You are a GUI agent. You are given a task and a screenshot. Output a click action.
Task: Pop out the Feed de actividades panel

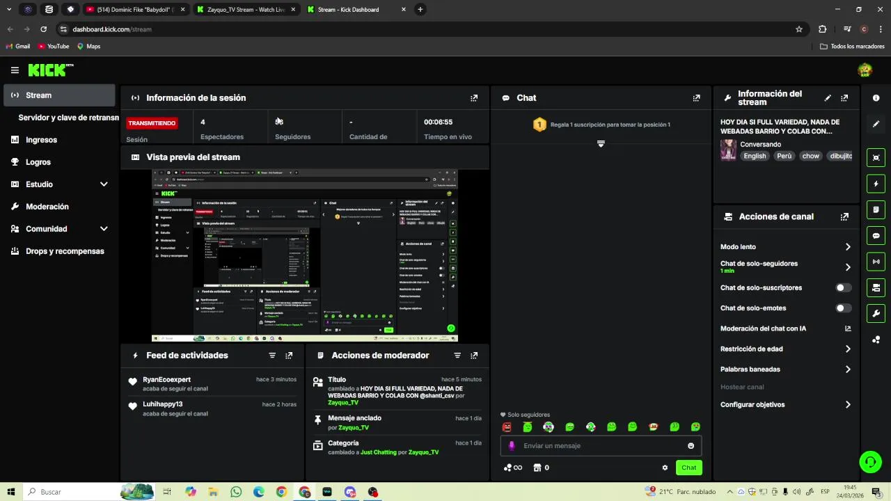pos(289,356)
